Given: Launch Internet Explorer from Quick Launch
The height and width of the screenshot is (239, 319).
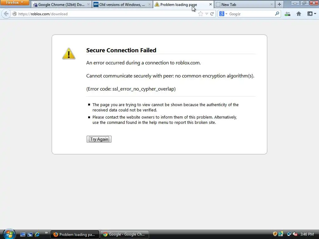Looking at the screenshot, I should click(x=37, y=234).
